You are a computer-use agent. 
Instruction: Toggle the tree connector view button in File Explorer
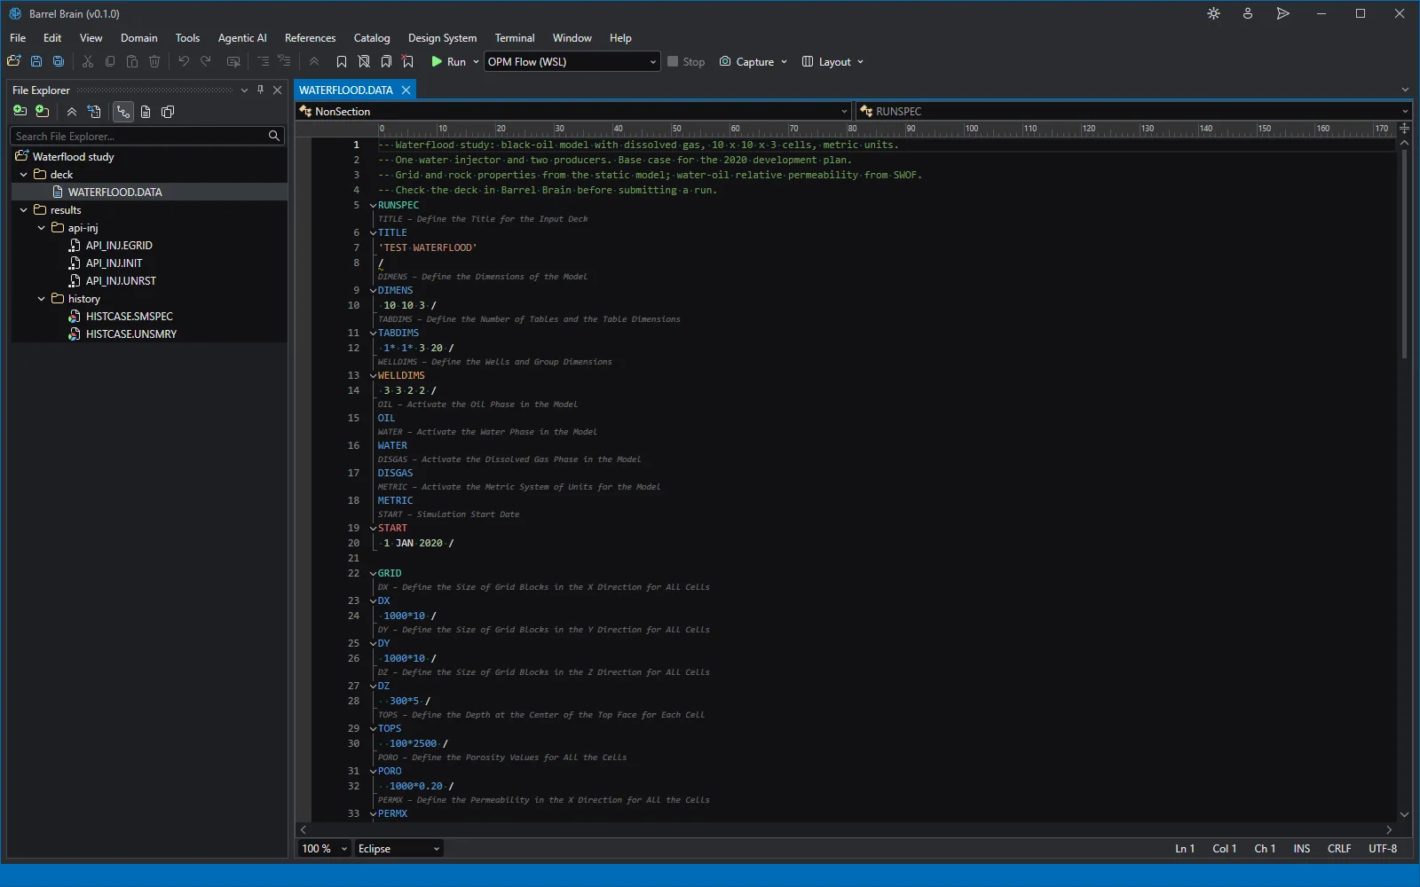coord(122,112)
